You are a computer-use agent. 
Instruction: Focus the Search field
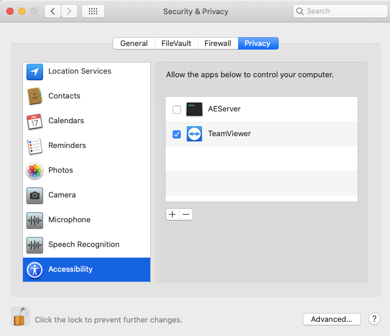pos(341,11)
